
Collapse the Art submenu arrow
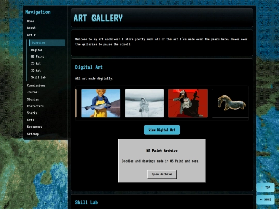pyautogui.click(x=35, y=35)
